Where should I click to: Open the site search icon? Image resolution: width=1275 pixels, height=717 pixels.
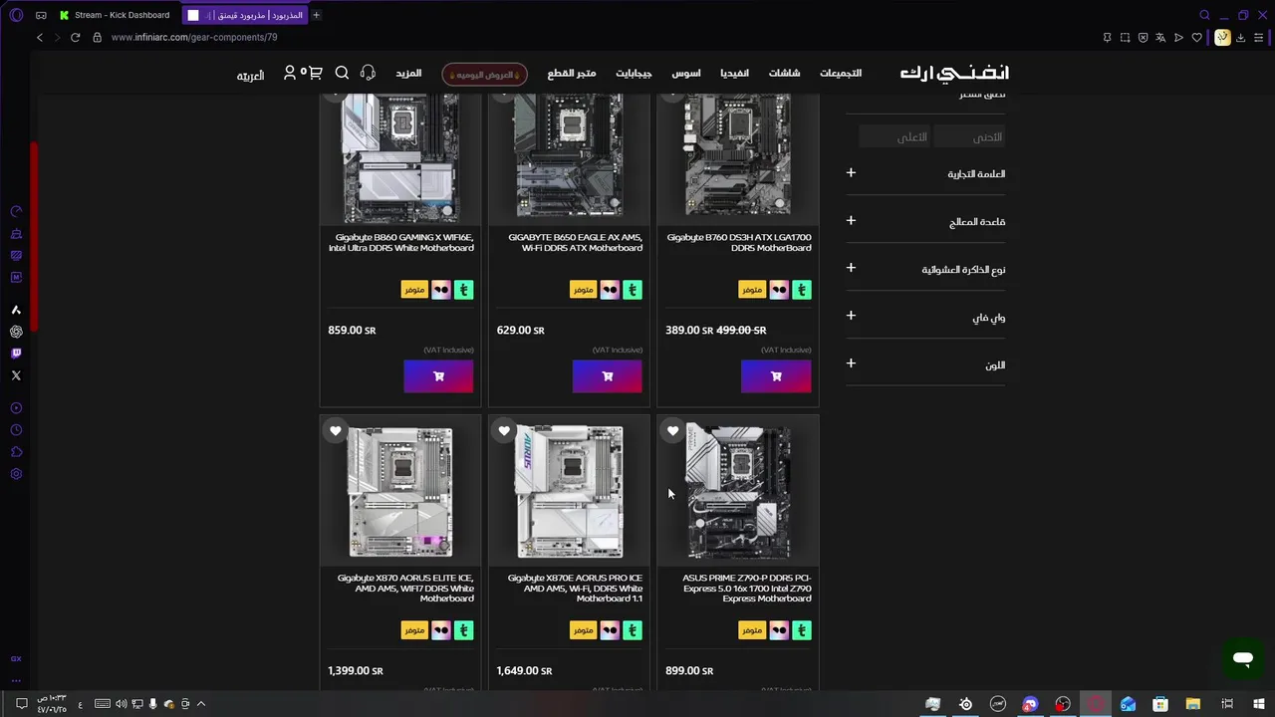[x=342, y=73]
